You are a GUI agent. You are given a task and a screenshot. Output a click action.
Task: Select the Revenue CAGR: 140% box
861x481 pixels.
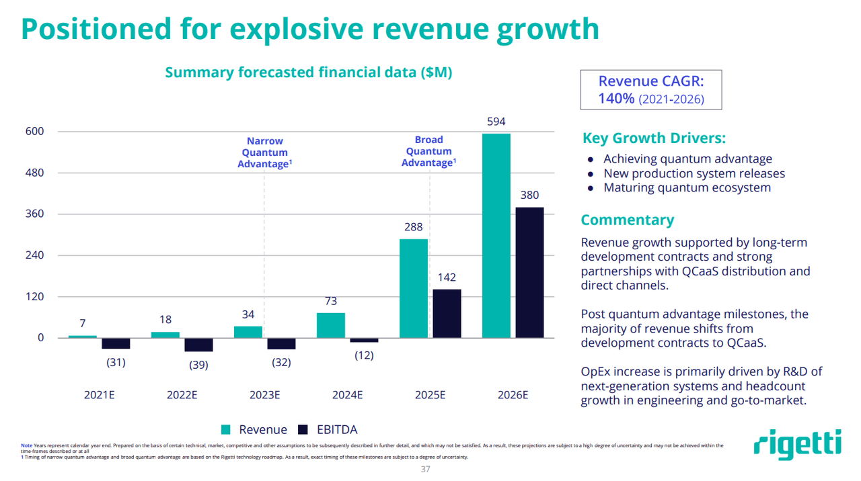650,89
